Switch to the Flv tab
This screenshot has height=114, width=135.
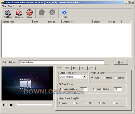[83, 68]
